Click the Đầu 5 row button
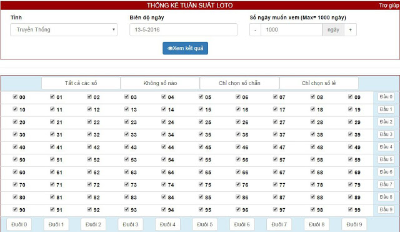The height and width of the screenshot is (232, 400). [386, 159]
